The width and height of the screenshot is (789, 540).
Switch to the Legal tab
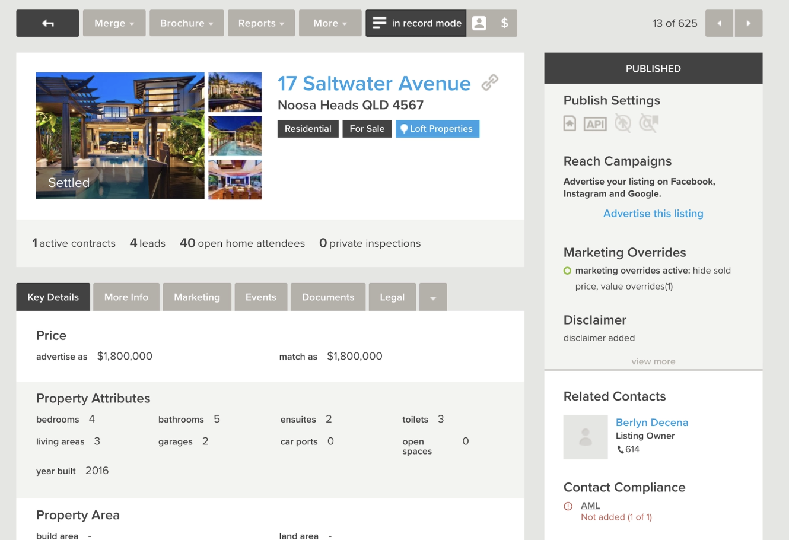pyautogui.click(x=392, y=297)
